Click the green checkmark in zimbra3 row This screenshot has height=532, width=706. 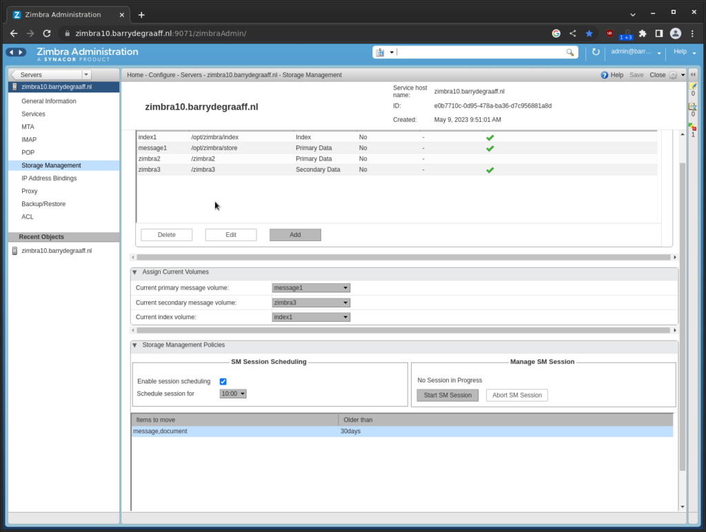pos(490,170)
